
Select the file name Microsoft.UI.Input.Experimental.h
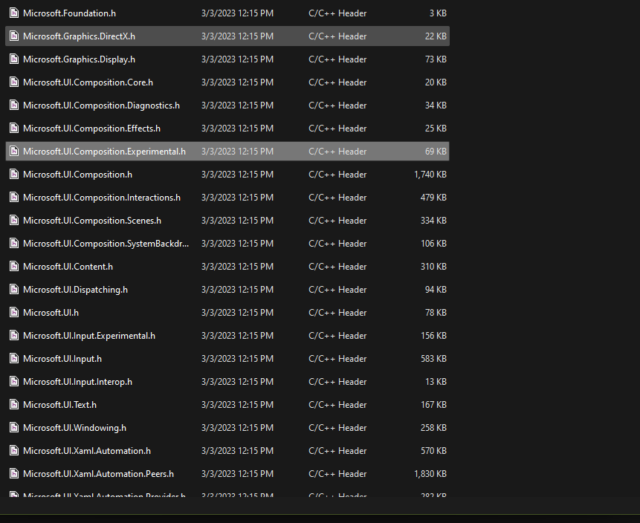click(89, 336)
